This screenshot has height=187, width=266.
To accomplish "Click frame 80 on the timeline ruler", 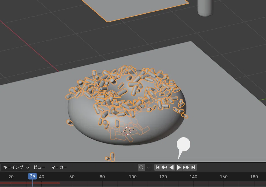I will coord(102,177).
